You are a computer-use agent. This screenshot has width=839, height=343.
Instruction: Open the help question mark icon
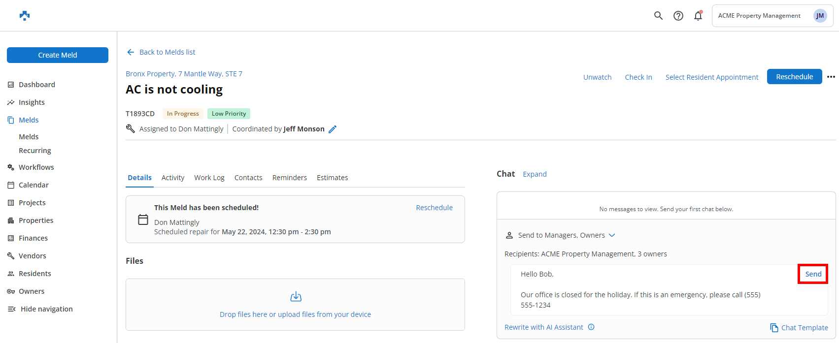tap(678, 16)
